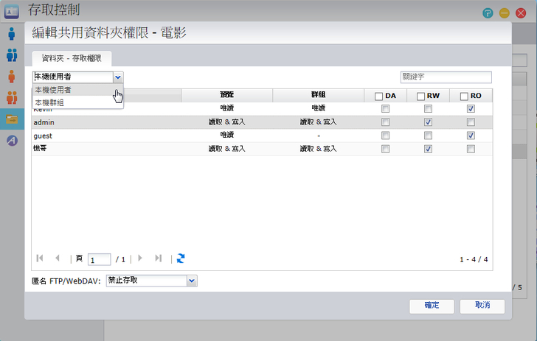537x341 pixels.
Task: Check the RO header checkbox
Action: 463,96
